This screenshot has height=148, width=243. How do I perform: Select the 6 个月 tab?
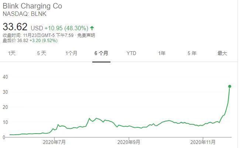tap(101, 53)
